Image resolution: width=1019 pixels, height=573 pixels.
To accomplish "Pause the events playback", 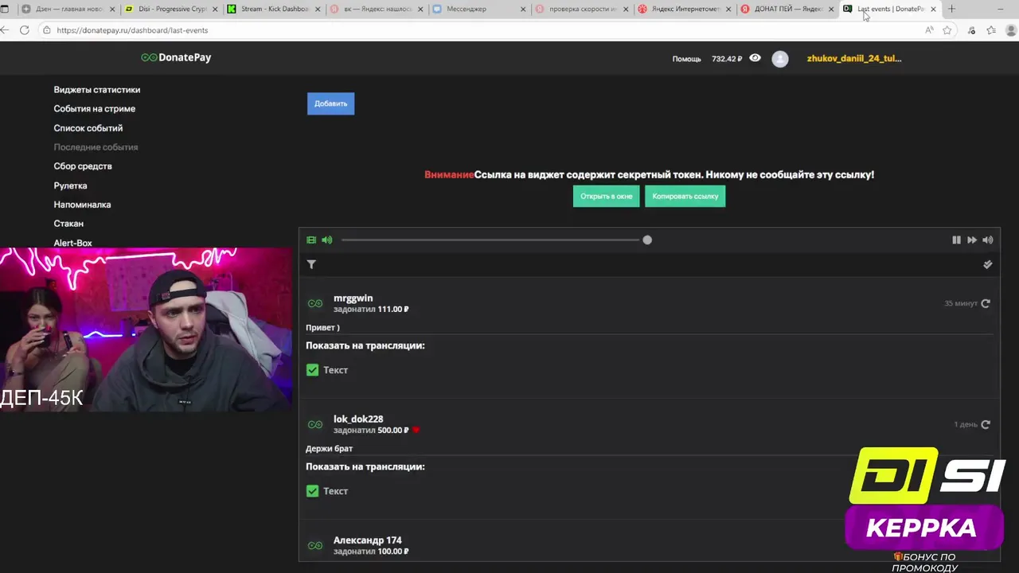I will 956,240.
